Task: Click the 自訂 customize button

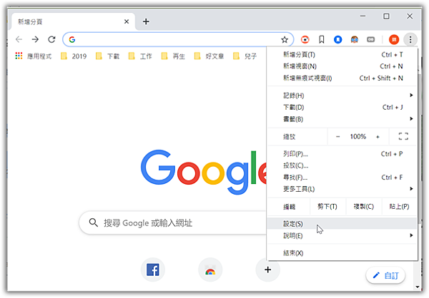Action: (x=385, y=276)
